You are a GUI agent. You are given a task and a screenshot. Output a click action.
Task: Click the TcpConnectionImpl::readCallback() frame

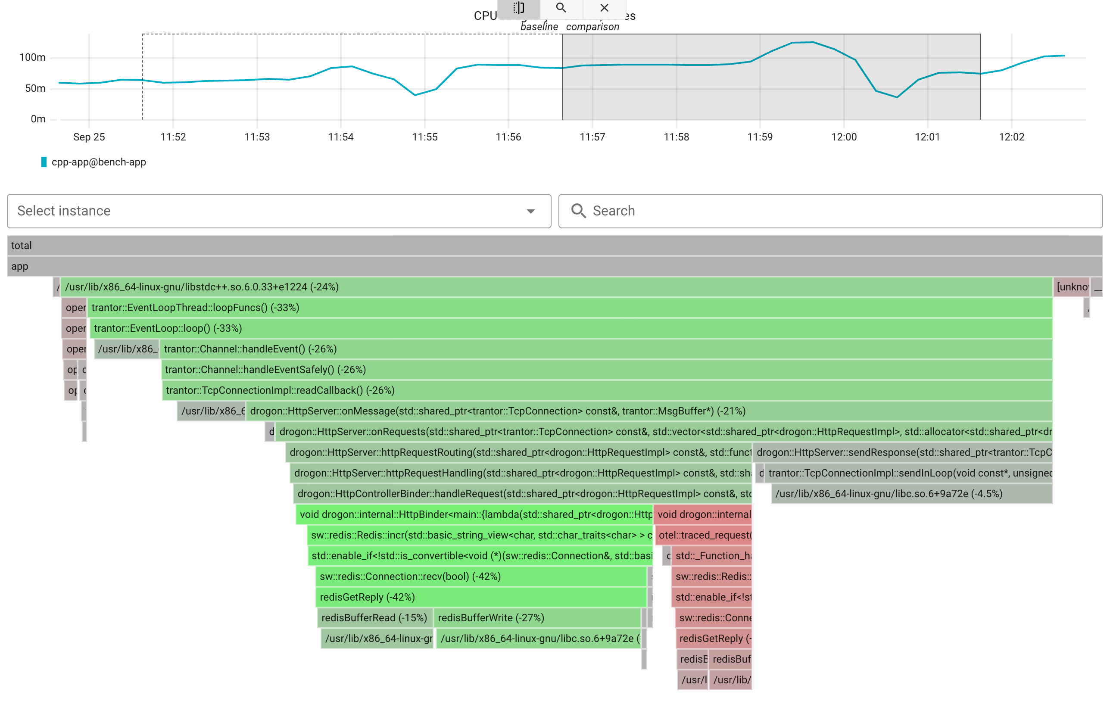(x=607, y=390)
